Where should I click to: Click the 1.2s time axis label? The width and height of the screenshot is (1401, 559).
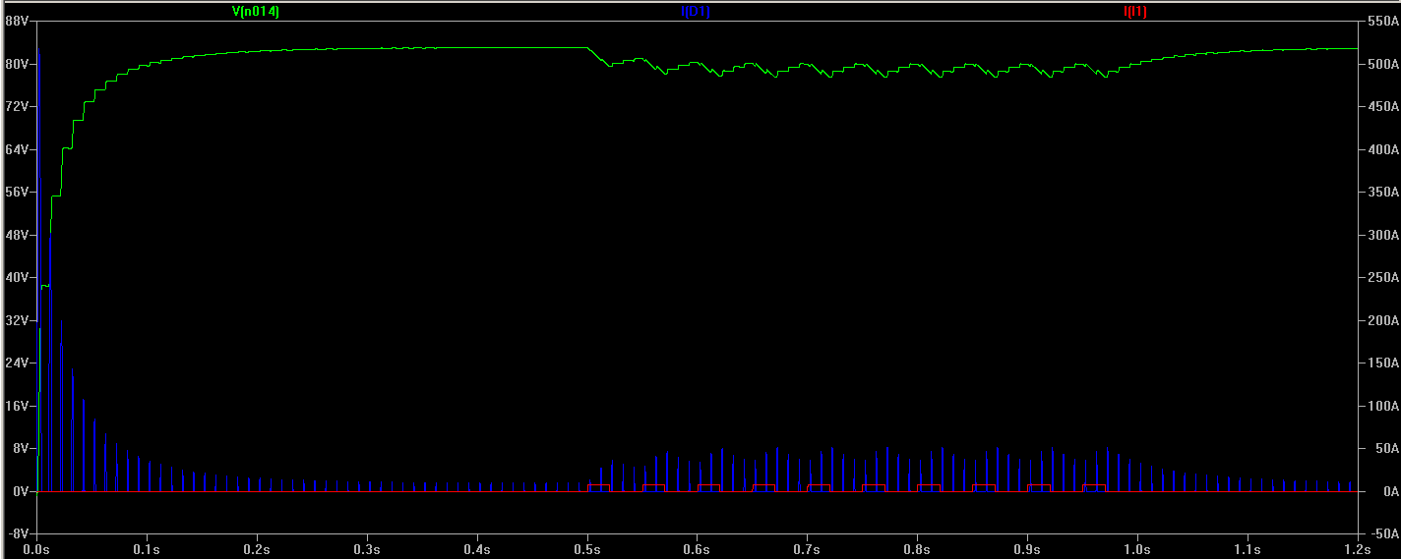(x=1358, y=550)
